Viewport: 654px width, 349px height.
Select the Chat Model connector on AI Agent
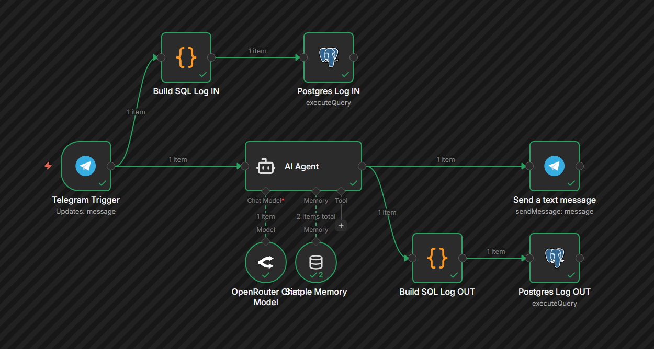(x=266, y=192)
